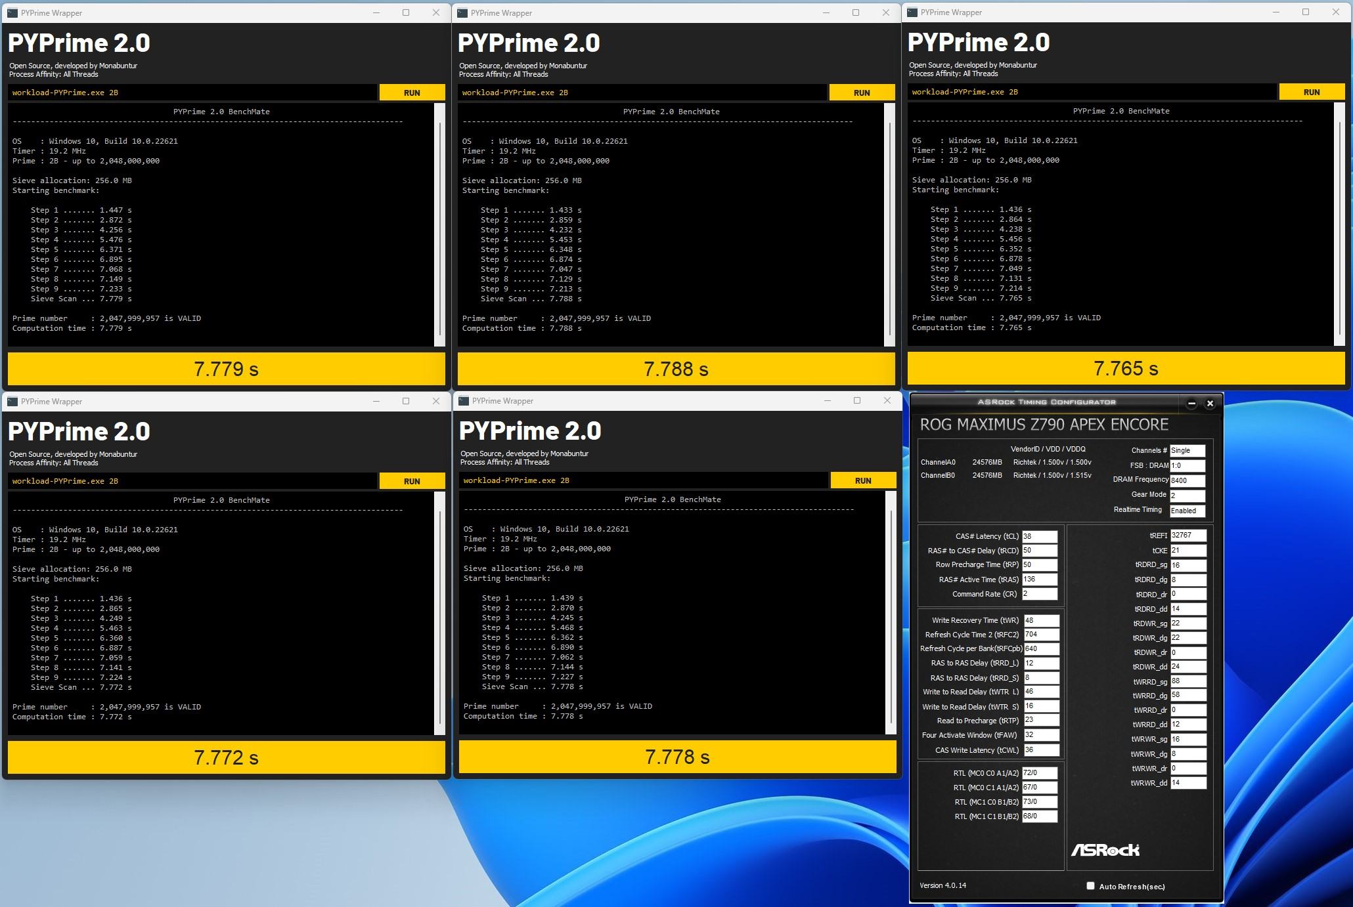Click the CAS# Latency (tCL) value field
1353x907 pixels.
(1039, 536)
